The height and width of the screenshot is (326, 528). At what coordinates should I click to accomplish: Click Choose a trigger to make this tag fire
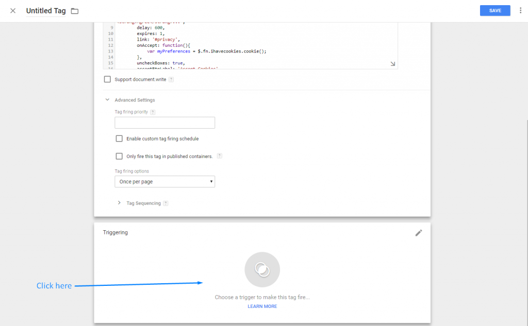tap(262, 297)
